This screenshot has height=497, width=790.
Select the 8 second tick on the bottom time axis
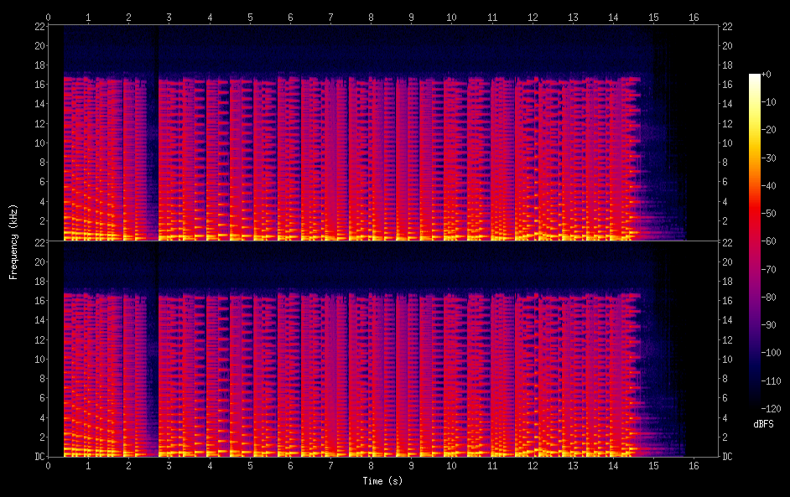371,464
